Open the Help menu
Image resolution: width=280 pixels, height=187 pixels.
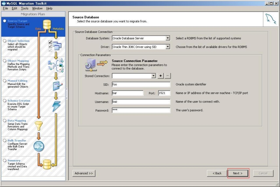(x=49, y=8)
